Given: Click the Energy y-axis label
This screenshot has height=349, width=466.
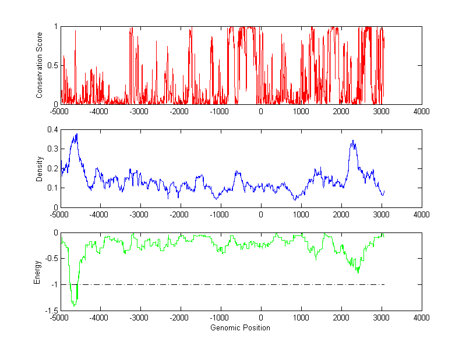Looking at the screenshot, I should (x=37, y=272).
